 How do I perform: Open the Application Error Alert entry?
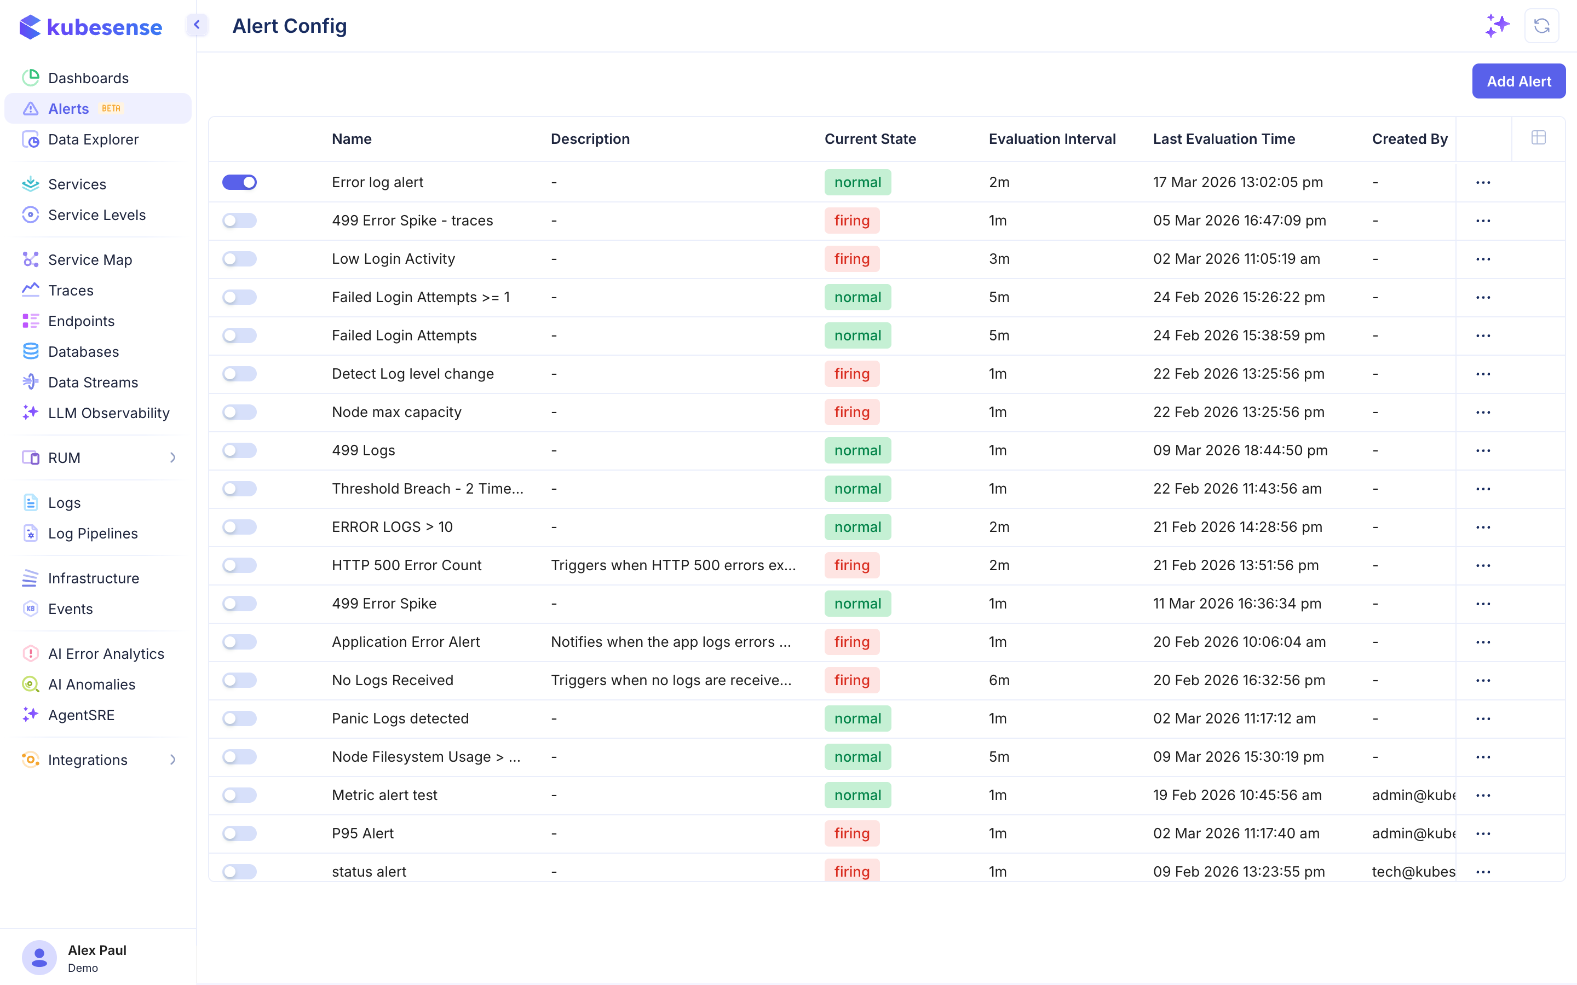[x=405, y=642]
